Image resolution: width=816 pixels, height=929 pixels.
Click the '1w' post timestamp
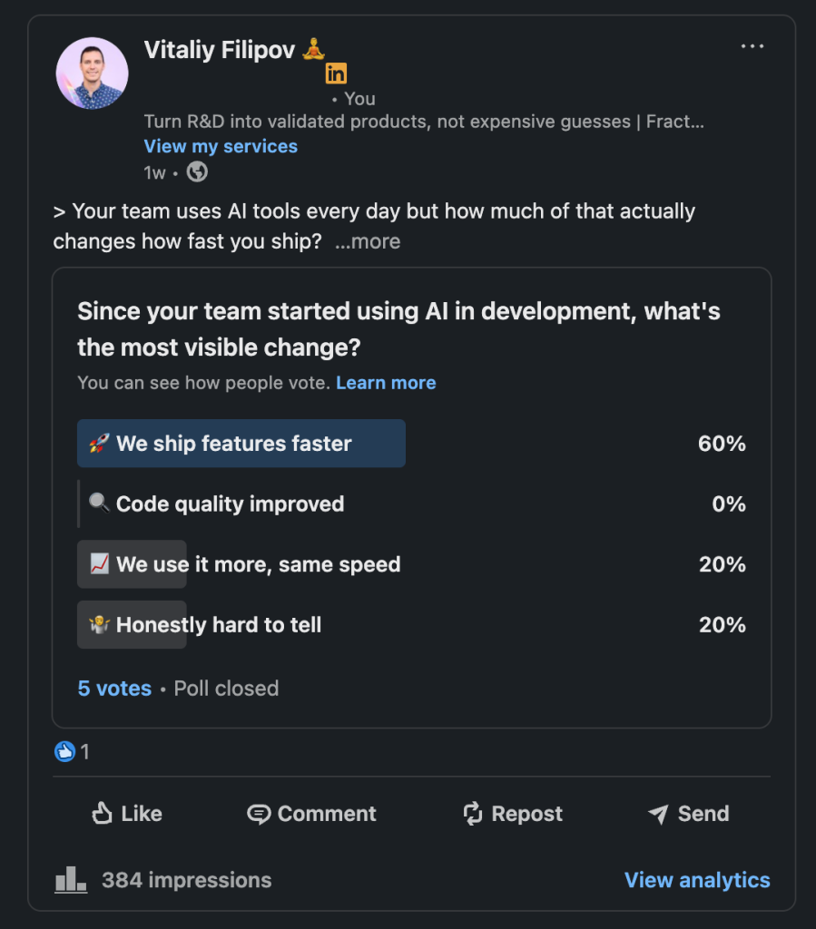tap(154, 171)
